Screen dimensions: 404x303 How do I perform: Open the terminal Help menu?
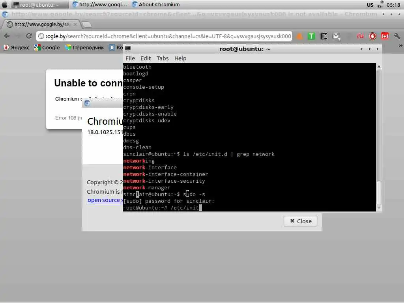pos(180,58)
